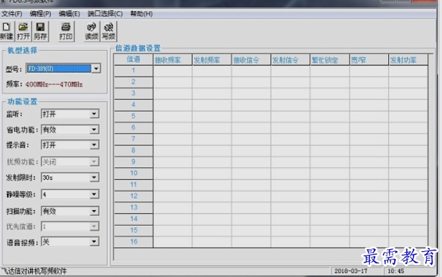Click the 打印 (Print) toolbar icon
This screenshot has height=277, width=442.
coord(66,31)
